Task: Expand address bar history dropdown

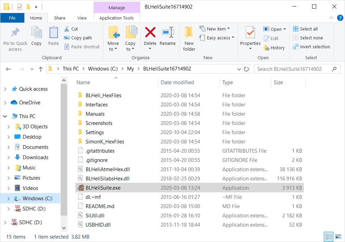Action: [x=239, y=69]
